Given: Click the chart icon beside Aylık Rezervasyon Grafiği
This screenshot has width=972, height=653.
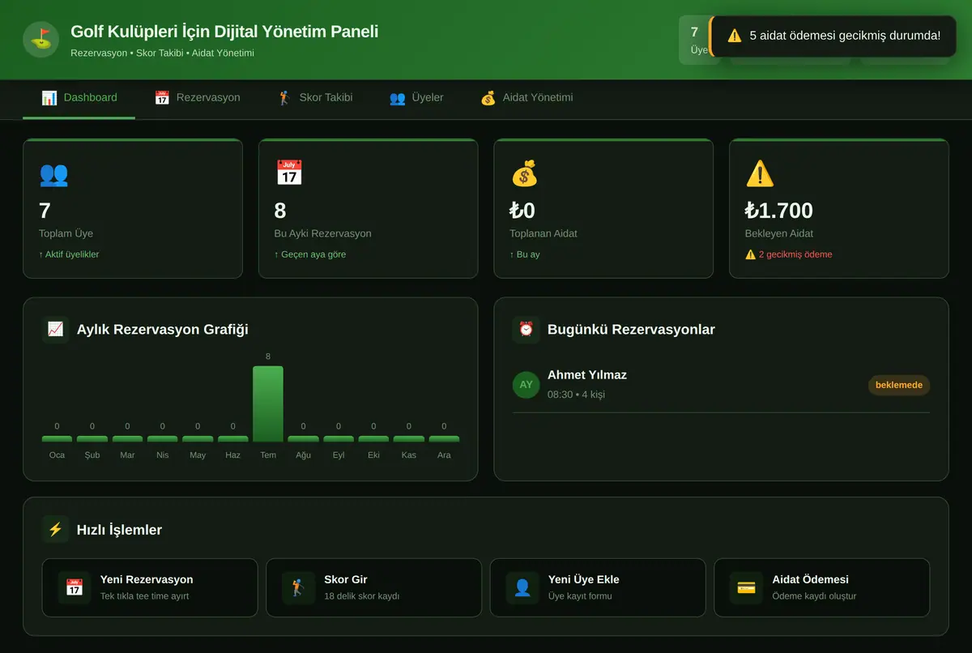Looking at the screenshot, I should pos(56,329).
